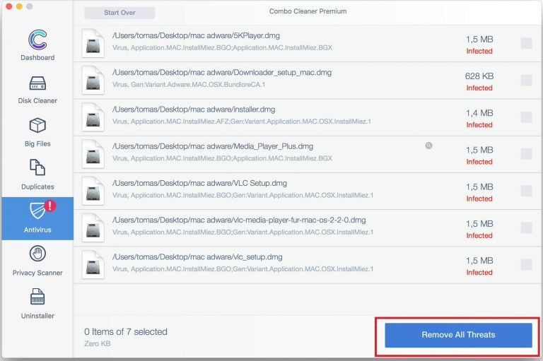
Task: Click the BundloreCA.1 virus description text
Action: pos(189,85)
